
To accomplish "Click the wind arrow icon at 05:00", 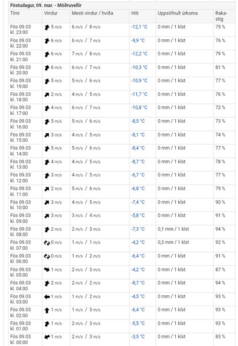I will (x=47, y=270).
